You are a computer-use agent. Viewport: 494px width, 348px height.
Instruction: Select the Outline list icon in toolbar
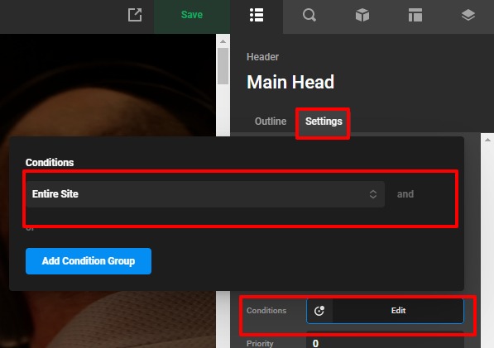[257, 15]
